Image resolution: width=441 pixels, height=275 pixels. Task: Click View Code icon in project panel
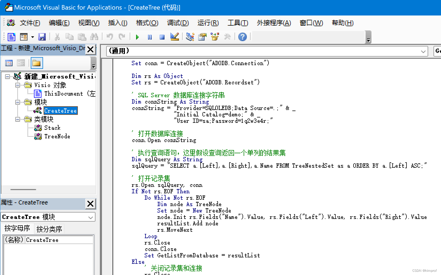[9, 63]
